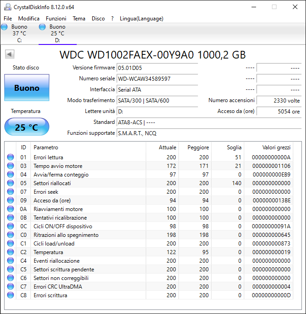Open the File menu
Screen dimensions: 306x314
tap(8, 19)
